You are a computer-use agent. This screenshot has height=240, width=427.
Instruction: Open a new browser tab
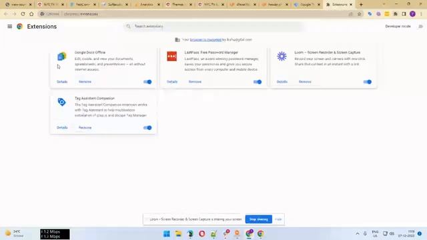click(361, 5)
